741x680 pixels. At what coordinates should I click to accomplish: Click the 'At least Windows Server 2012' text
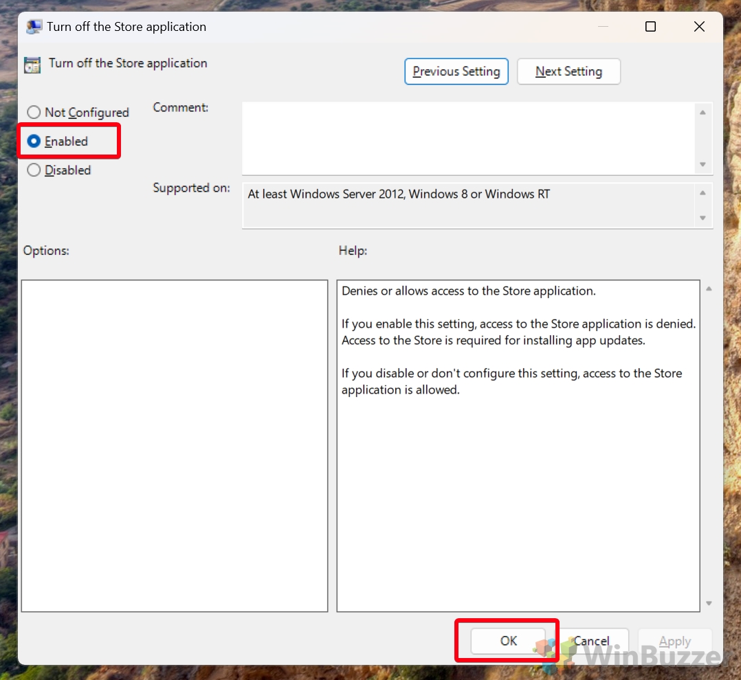click(399, 194)
